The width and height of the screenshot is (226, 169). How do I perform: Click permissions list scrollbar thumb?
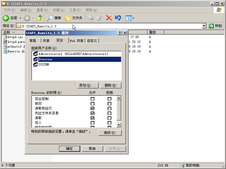point(119,110)
